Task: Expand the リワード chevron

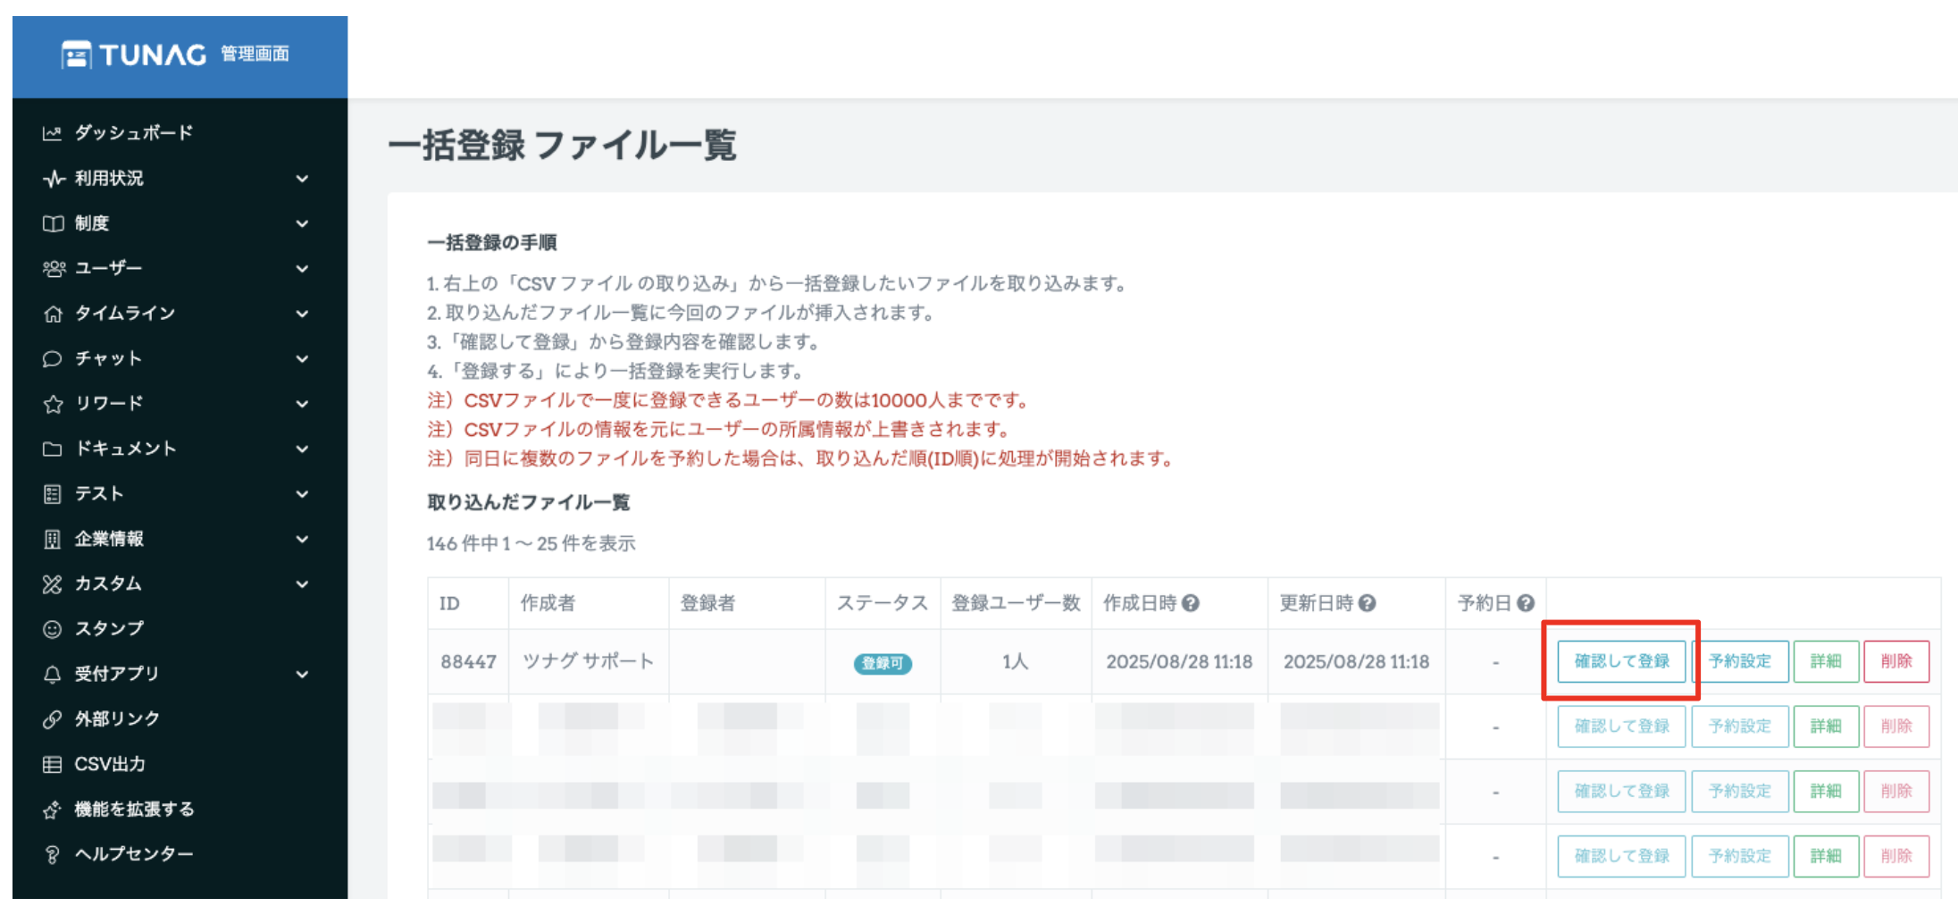Action: click(302, 404)
